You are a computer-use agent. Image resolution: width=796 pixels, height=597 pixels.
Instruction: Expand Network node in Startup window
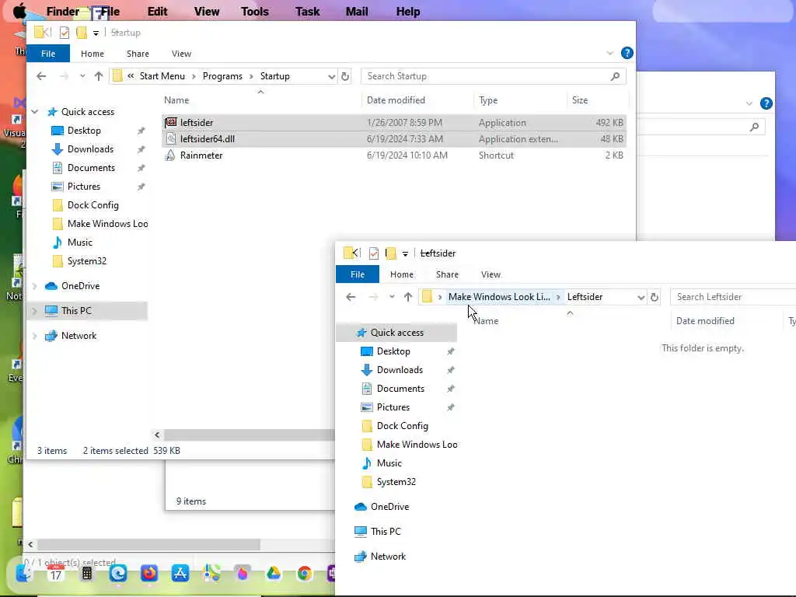pos(34,336)
